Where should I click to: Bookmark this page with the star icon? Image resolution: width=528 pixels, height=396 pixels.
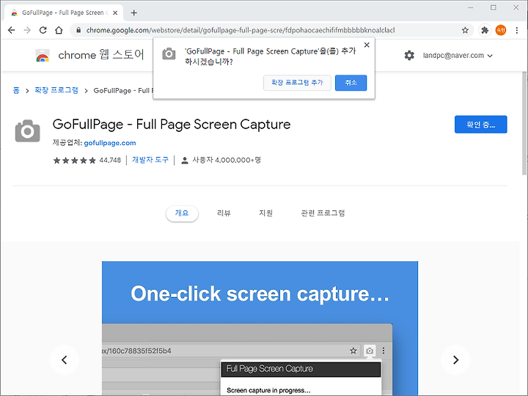tap(465, 30)
